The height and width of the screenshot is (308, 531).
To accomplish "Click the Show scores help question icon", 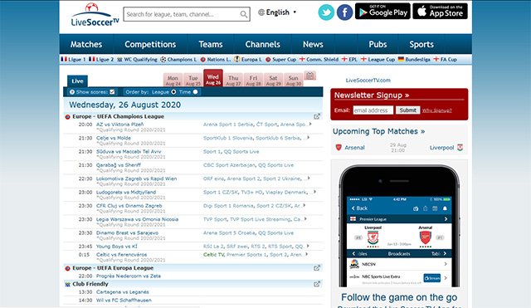I will [72, 92].
